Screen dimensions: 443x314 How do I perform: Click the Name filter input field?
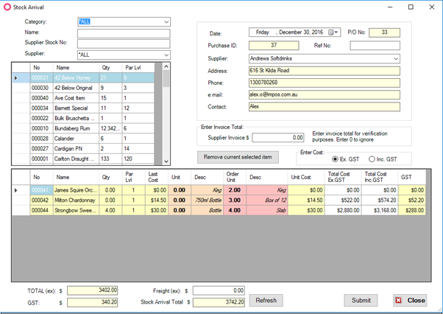124,34
